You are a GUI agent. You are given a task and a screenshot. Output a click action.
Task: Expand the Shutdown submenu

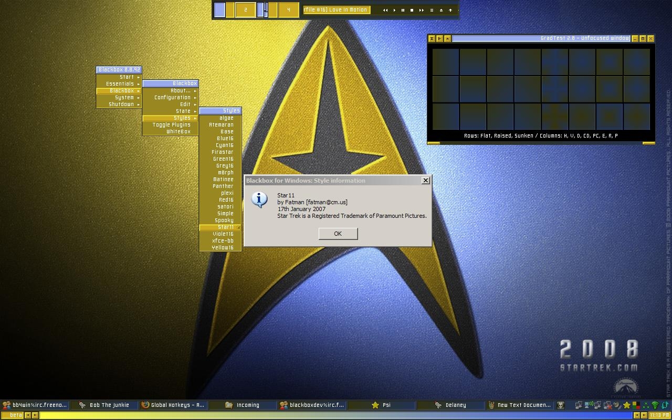119,104
